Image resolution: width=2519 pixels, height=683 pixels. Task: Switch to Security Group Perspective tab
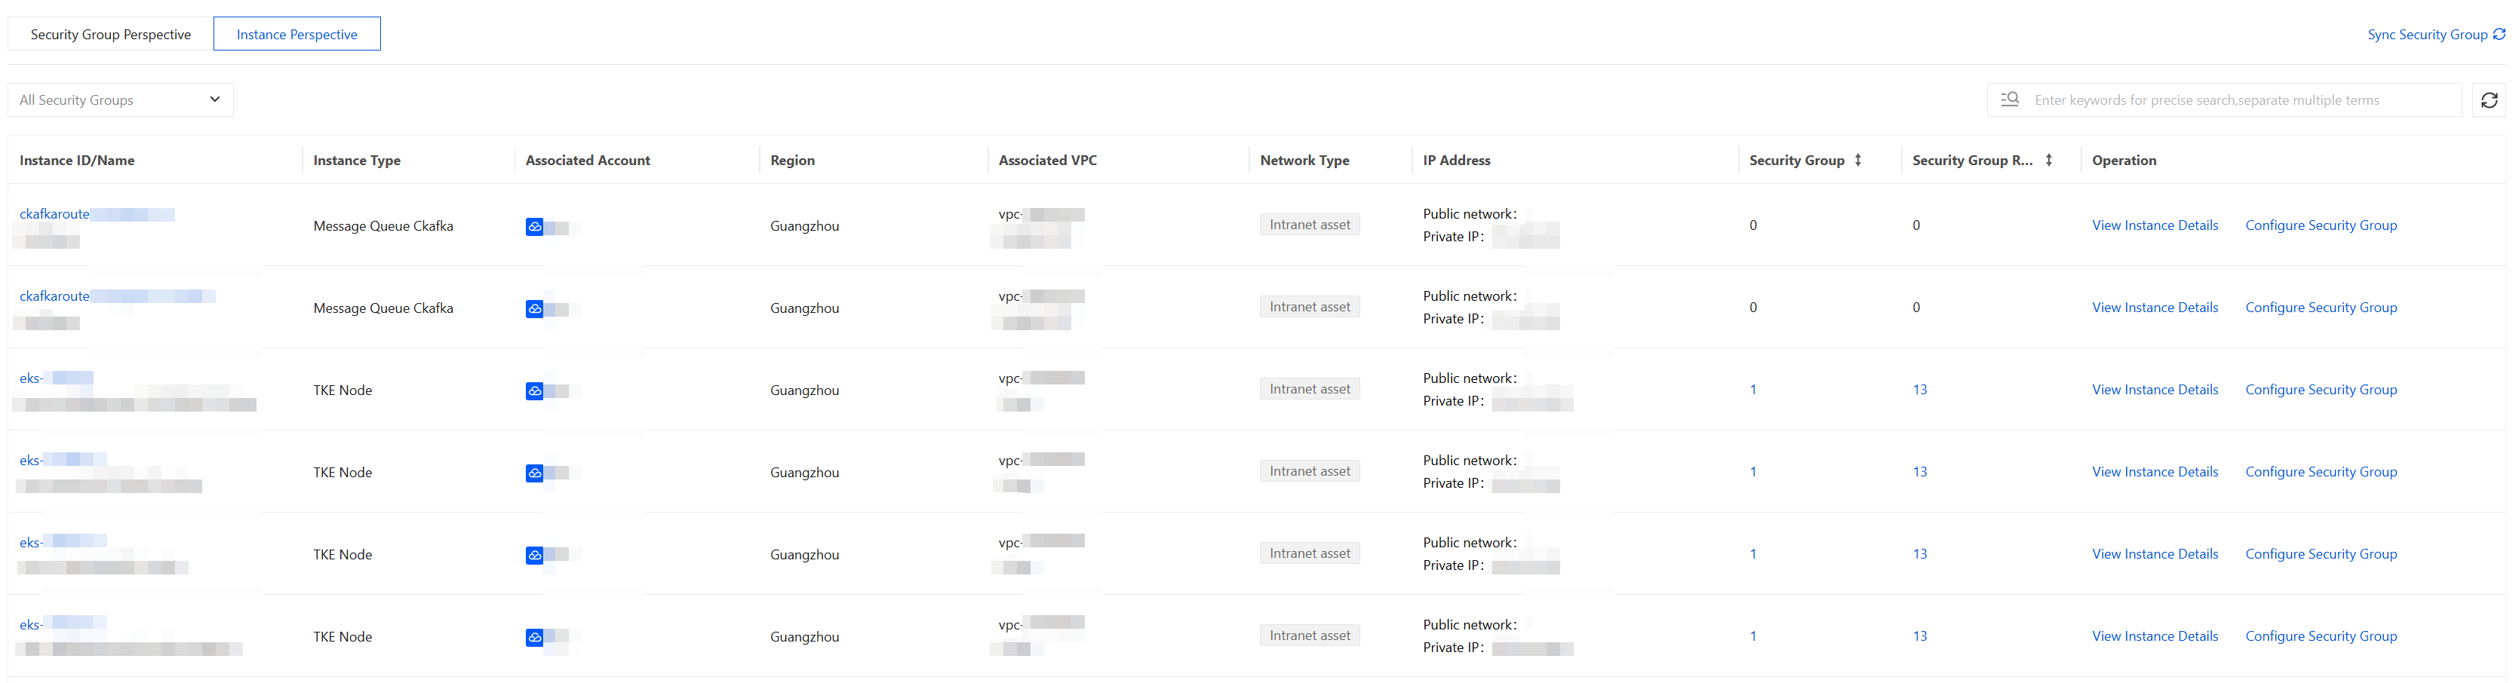[x=110, y=34]
